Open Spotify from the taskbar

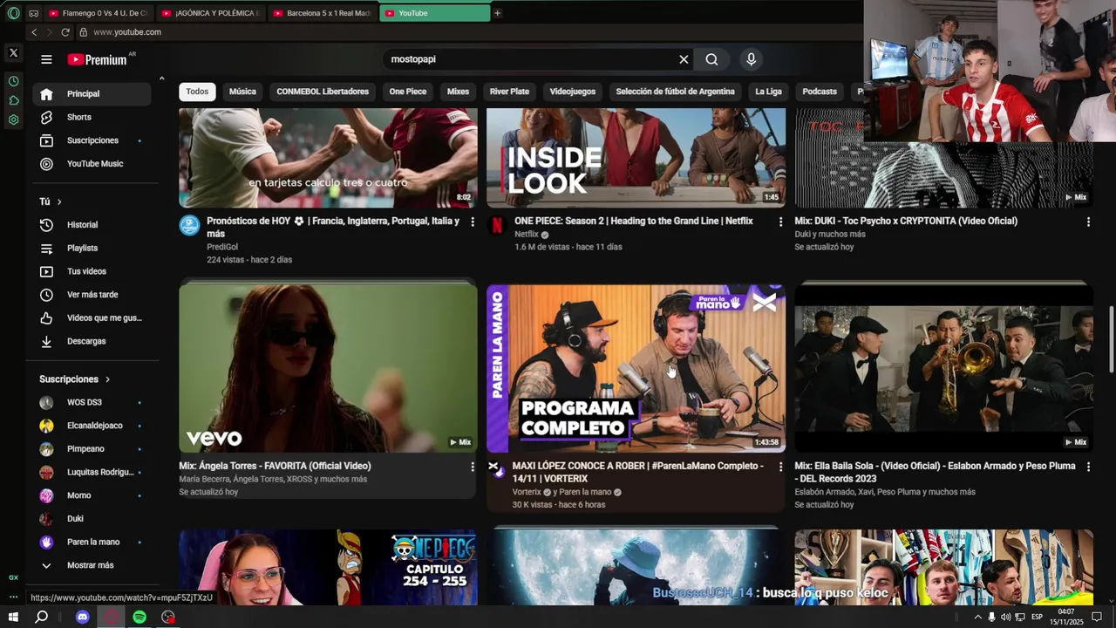(139, 617)
